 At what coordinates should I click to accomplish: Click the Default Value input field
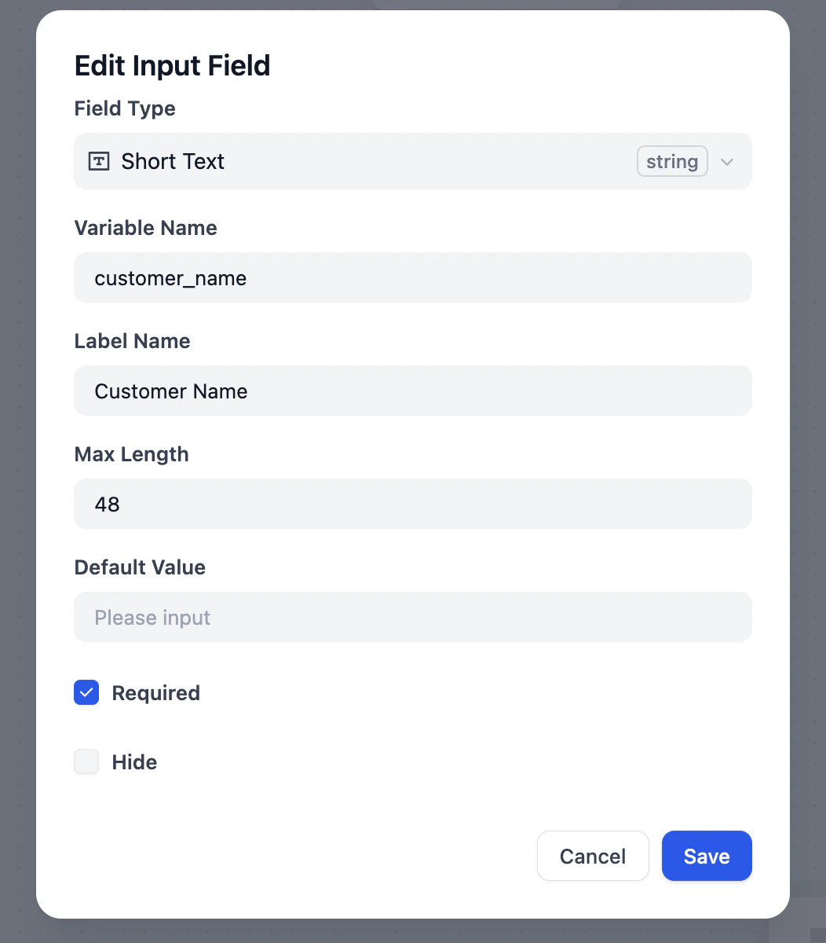412,617
